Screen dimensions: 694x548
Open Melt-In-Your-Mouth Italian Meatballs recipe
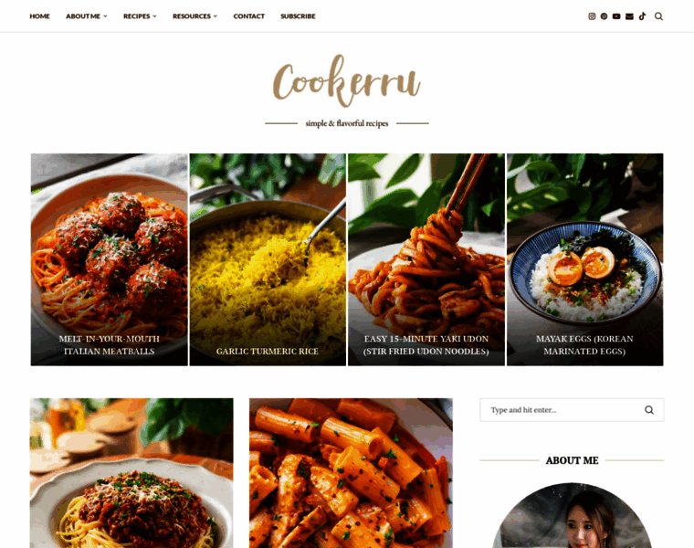[x=109, y=259]
